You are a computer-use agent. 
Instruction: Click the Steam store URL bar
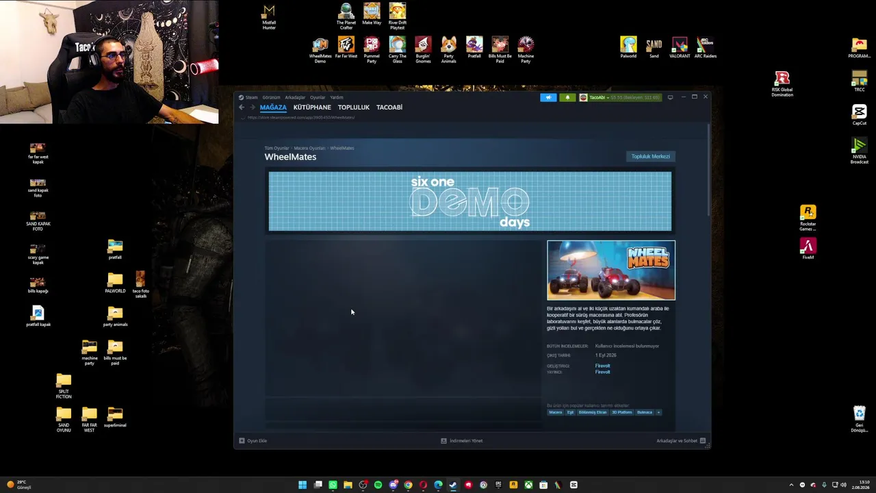[301, 117]
